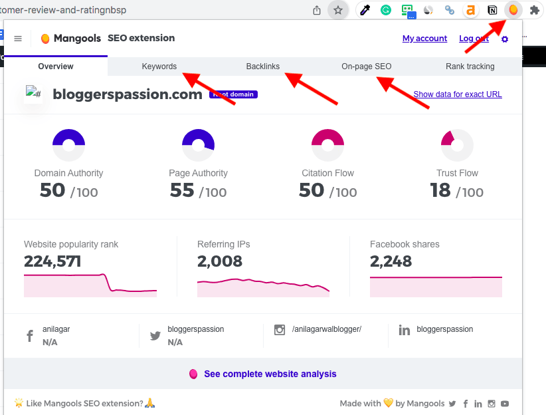
Task: Click the Facebook shares trend graph
Action: click(436, 287)
